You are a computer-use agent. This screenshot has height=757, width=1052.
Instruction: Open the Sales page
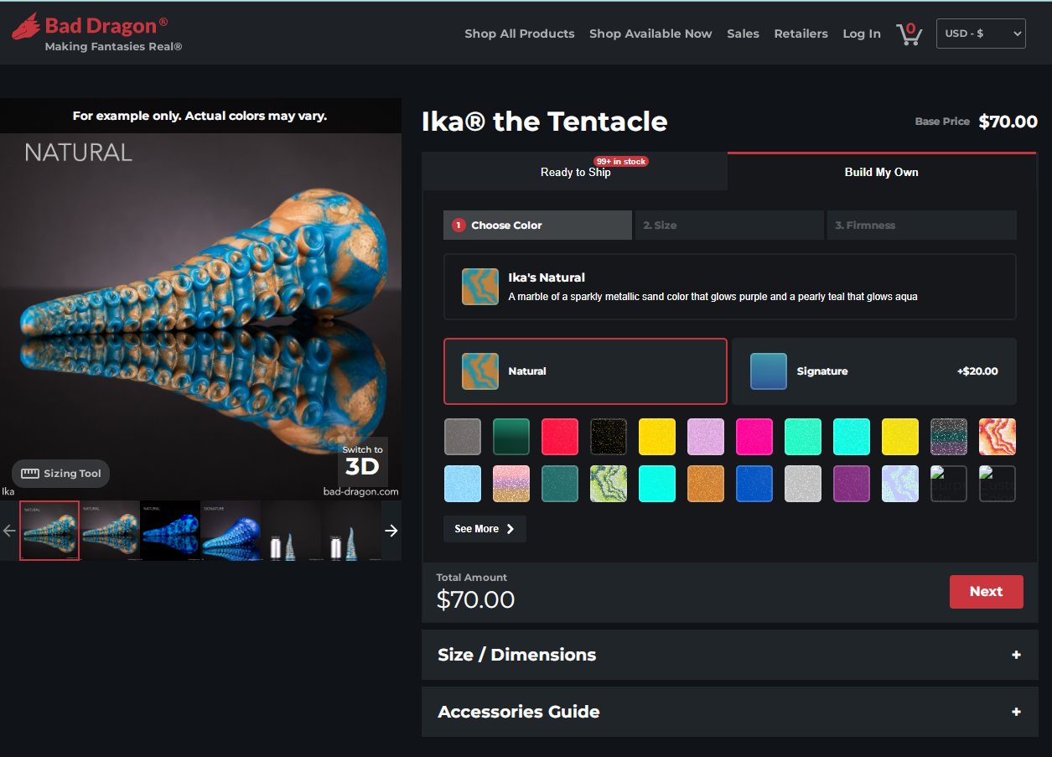tap(743, 34)
